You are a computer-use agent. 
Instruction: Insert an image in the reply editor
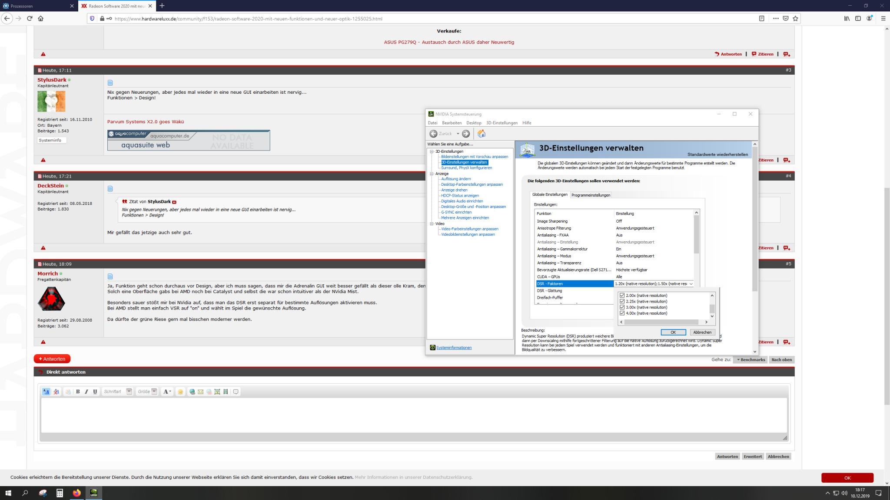217,391
